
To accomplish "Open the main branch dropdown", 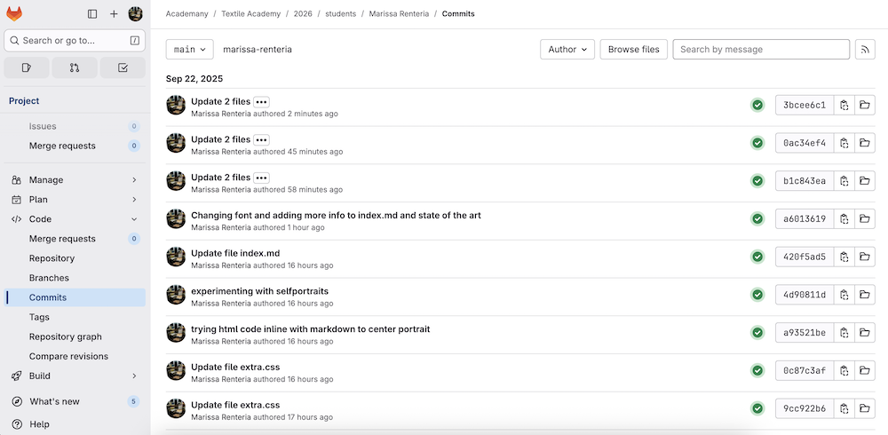I will coord(190,50).
